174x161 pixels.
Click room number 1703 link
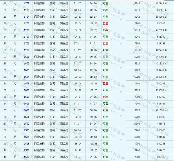coord(27,10)
